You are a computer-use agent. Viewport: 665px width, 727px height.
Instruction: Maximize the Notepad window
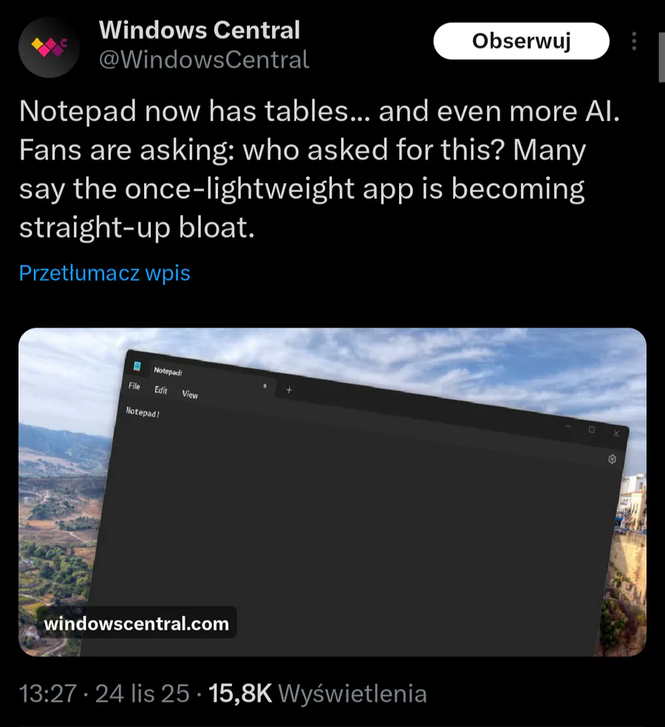[x=591, y=429]
